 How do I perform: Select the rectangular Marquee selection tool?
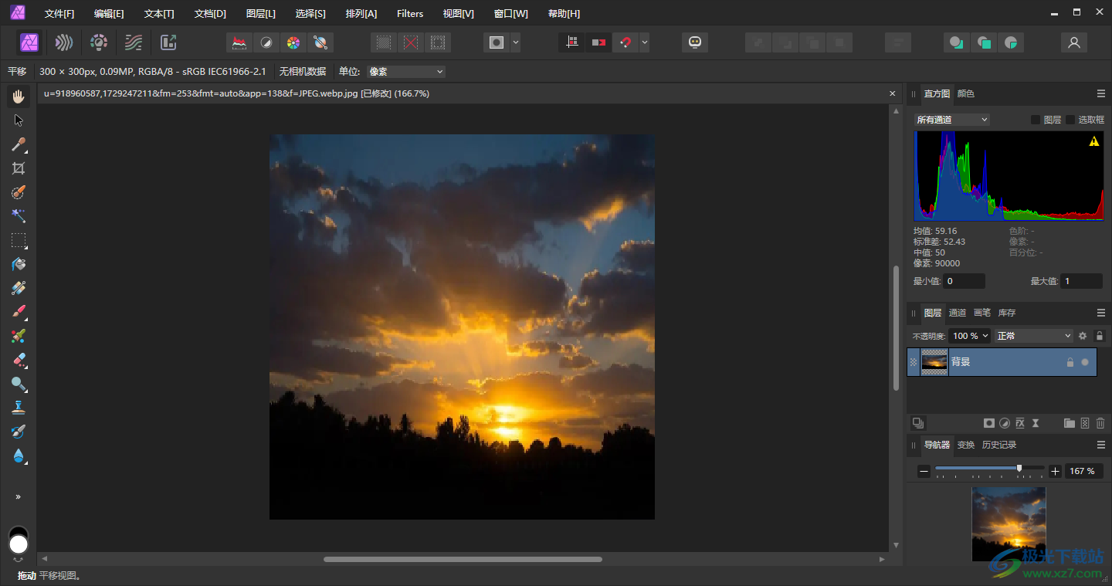(19, 240)
